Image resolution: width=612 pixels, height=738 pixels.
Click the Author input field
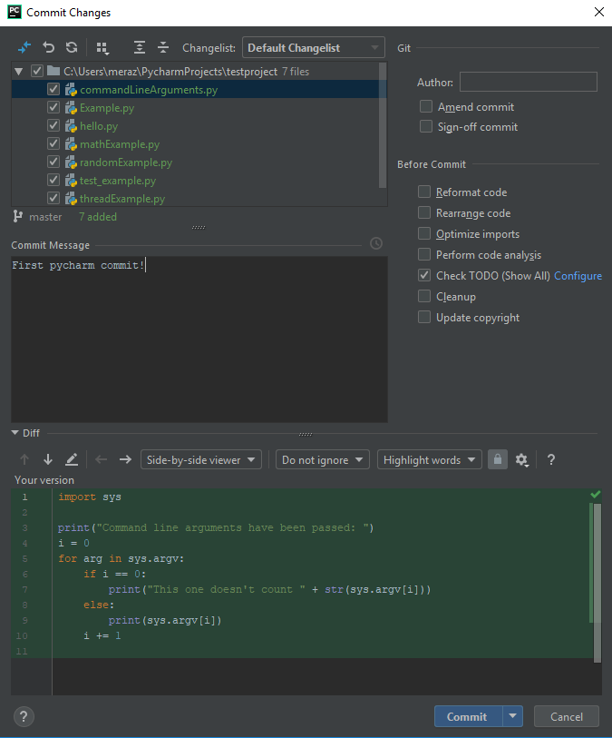[528, 83]
